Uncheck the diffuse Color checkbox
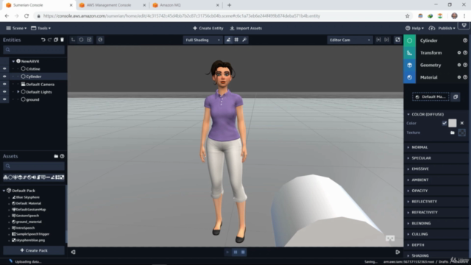The image size is (471, 265). point(445,123)
